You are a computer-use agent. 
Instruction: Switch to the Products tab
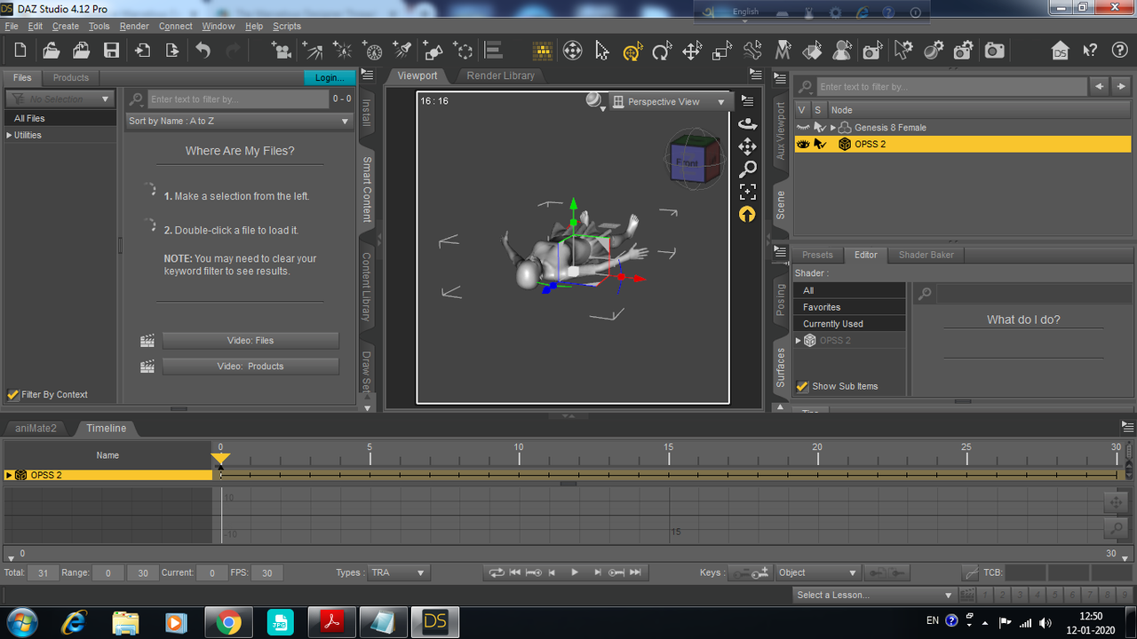coord(71,77)
